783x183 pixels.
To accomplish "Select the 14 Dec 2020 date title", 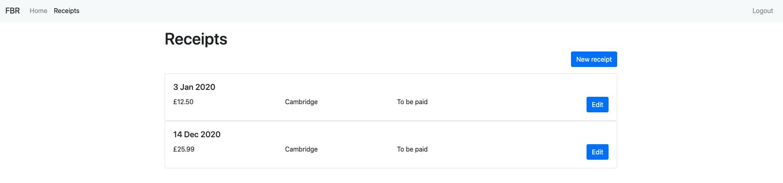I will [196, 134].
